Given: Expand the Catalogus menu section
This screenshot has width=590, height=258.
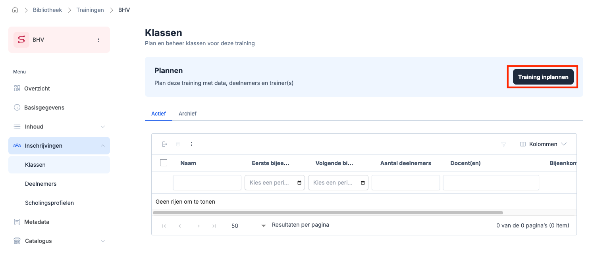Looking at the screenshot, I should 102,241.
